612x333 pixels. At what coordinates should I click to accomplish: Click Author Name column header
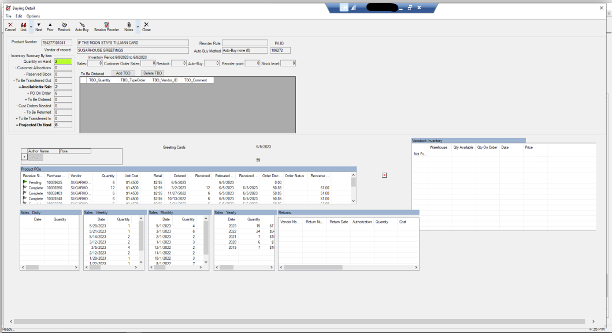[x=43, y=151]
